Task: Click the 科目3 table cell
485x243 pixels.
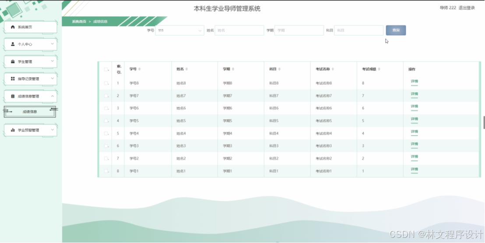Action: click(x=274, y=146)
